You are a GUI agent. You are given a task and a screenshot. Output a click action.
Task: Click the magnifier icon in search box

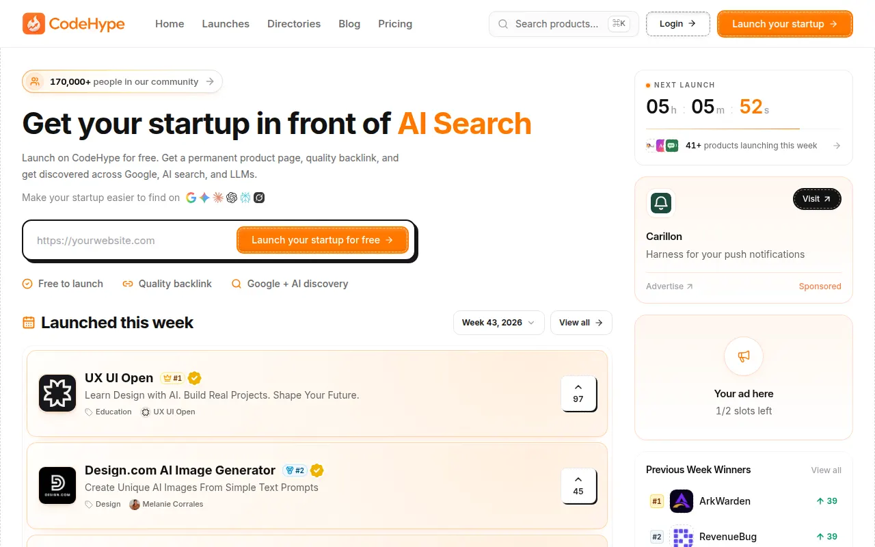point(503,24)
